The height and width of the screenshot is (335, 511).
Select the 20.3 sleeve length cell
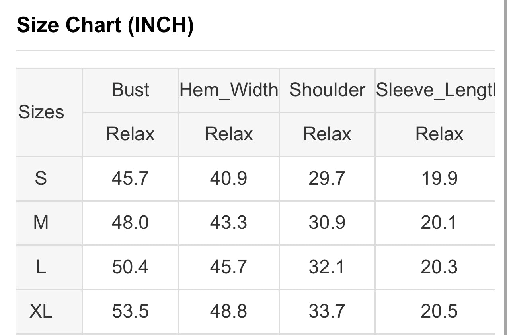[x=439, y=267]
